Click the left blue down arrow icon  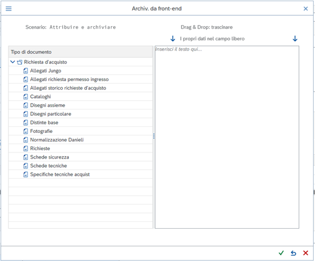point(172,38)
